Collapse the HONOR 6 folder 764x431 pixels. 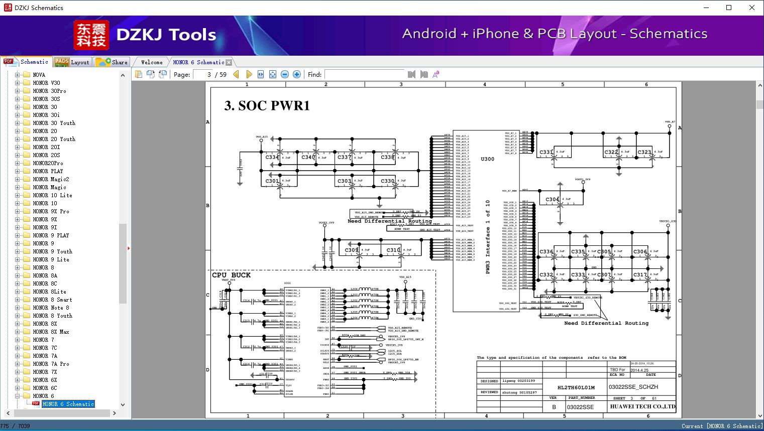coord(18,396)
